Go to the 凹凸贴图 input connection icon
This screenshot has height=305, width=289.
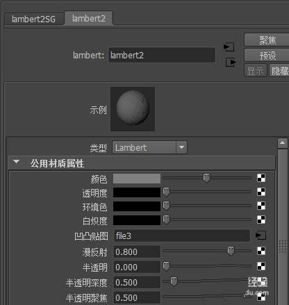(261, 236)
